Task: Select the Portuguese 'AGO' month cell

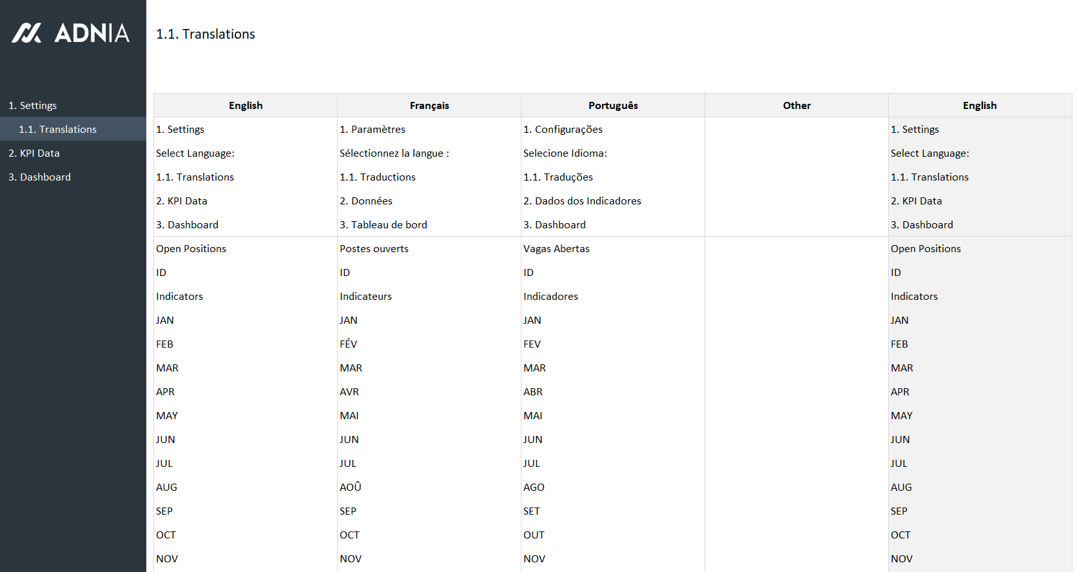Action: click(534, 488)
